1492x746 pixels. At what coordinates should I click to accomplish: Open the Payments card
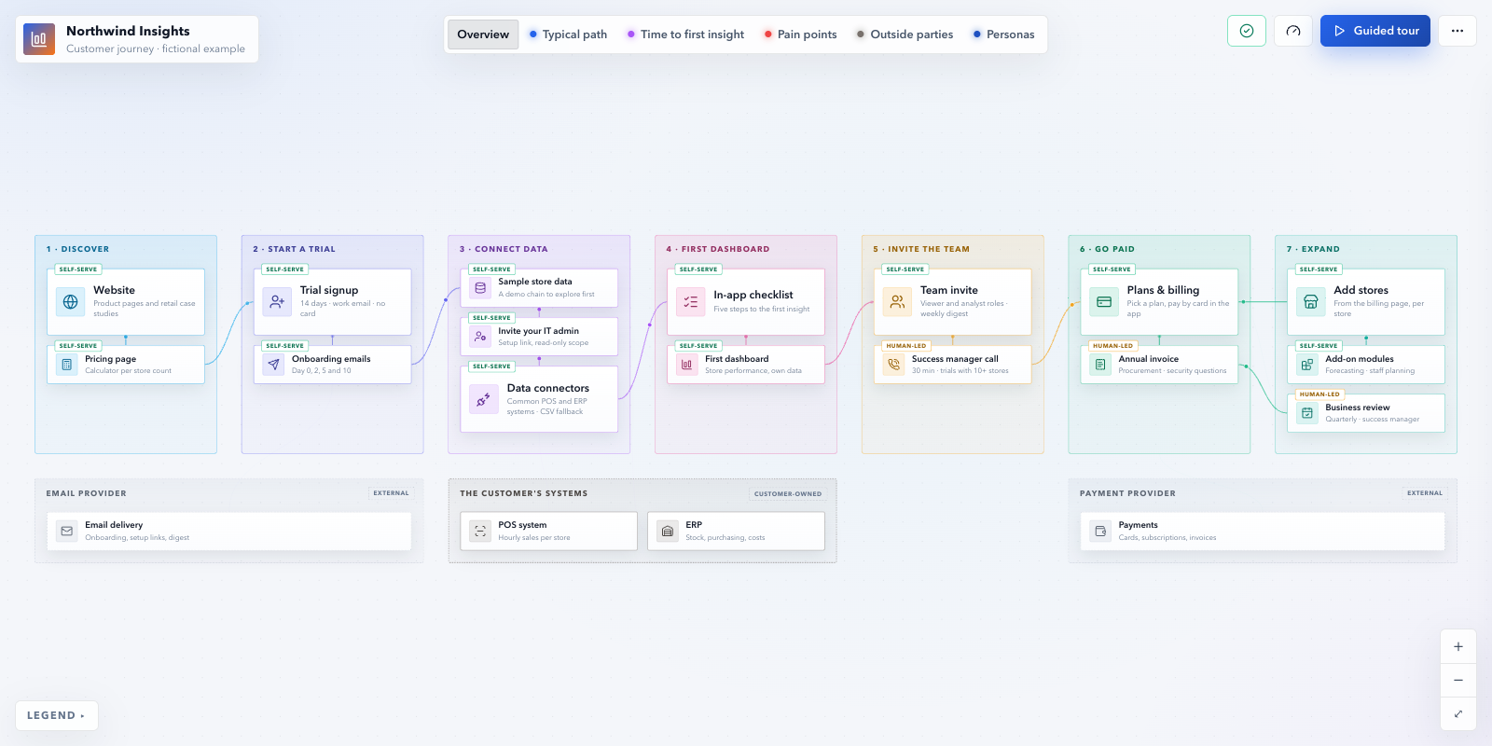1263,532
